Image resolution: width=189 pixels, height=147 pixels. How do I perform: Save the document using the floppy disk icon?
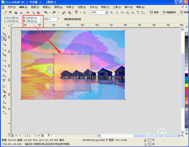tap(16, 13)
